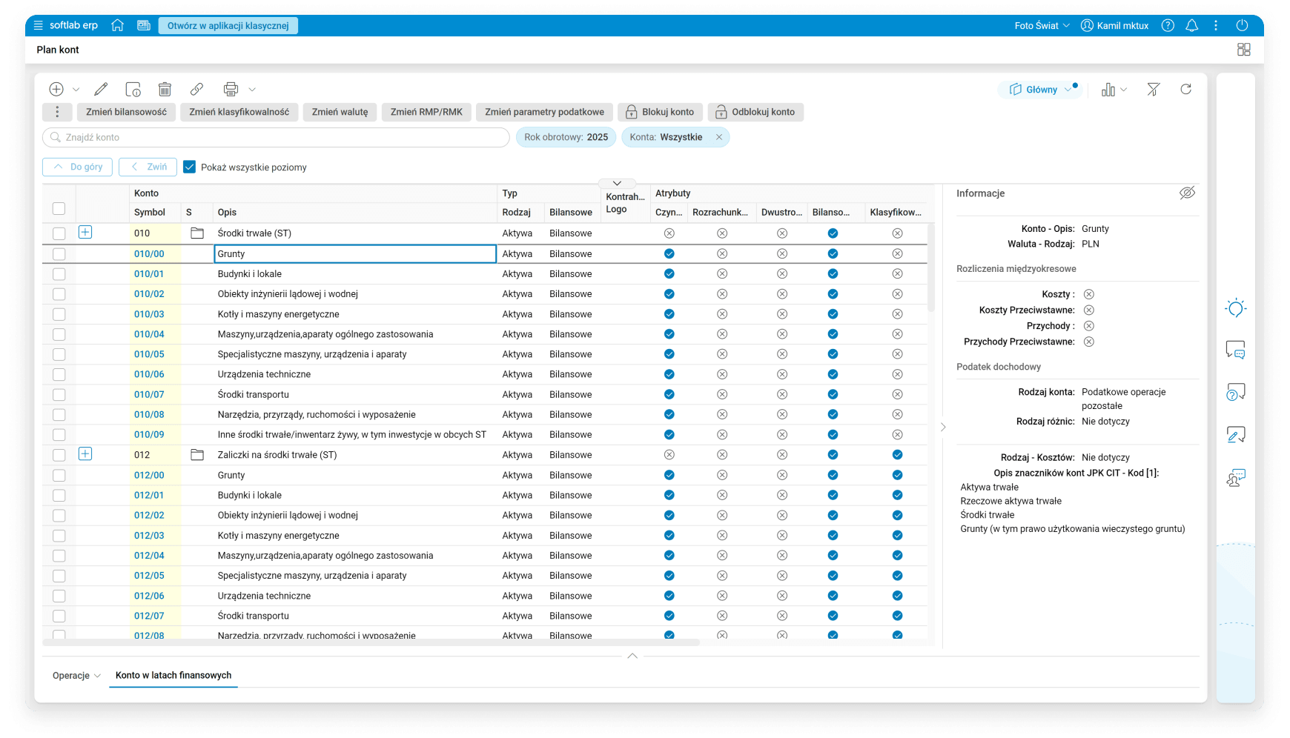This screenshot has width=1290, height=738.
Task: Open notifications bell icon
Action: click(1191, 25)
